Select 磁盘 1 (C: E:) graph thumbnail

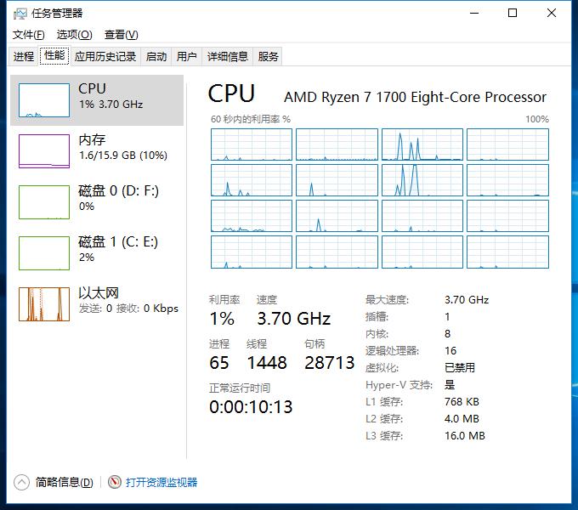(x=44, y=252)
